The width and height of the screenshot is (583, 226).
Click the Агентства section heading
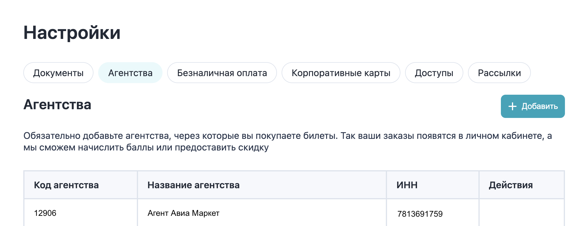pyautogui.click(x=57, y=105)
